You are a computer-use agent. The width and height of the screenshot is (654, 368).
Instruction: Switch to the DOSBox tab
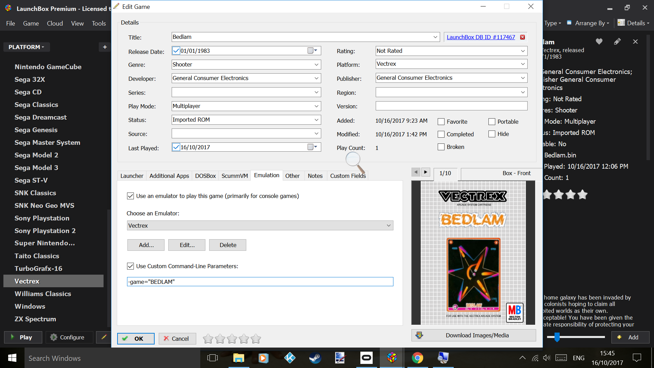click(205, 176)
